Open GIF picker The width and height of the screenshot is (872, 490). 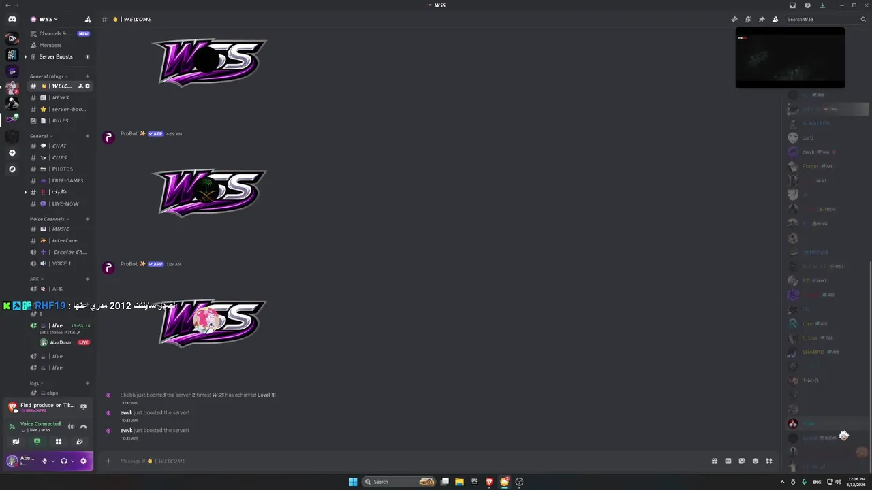pyautogui.click(x=728, y=461)
